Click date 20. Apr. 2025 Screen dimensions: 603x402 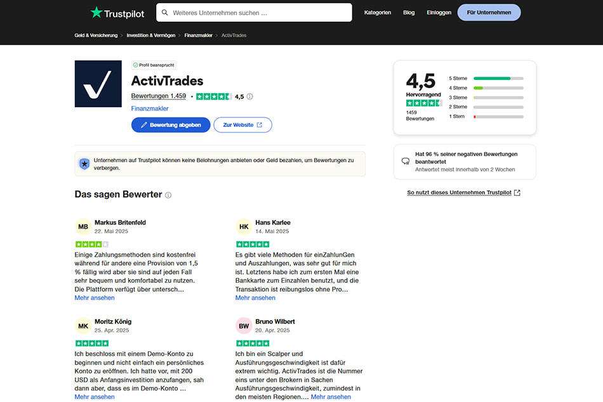272,330
